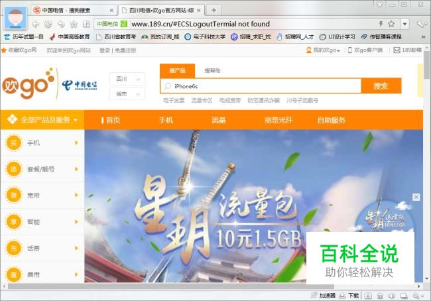This screenshot has height=301, width=431.
Task: Open the 电子科技大学 bookmark
Action: pyautogui.click(x=205, y=36)
